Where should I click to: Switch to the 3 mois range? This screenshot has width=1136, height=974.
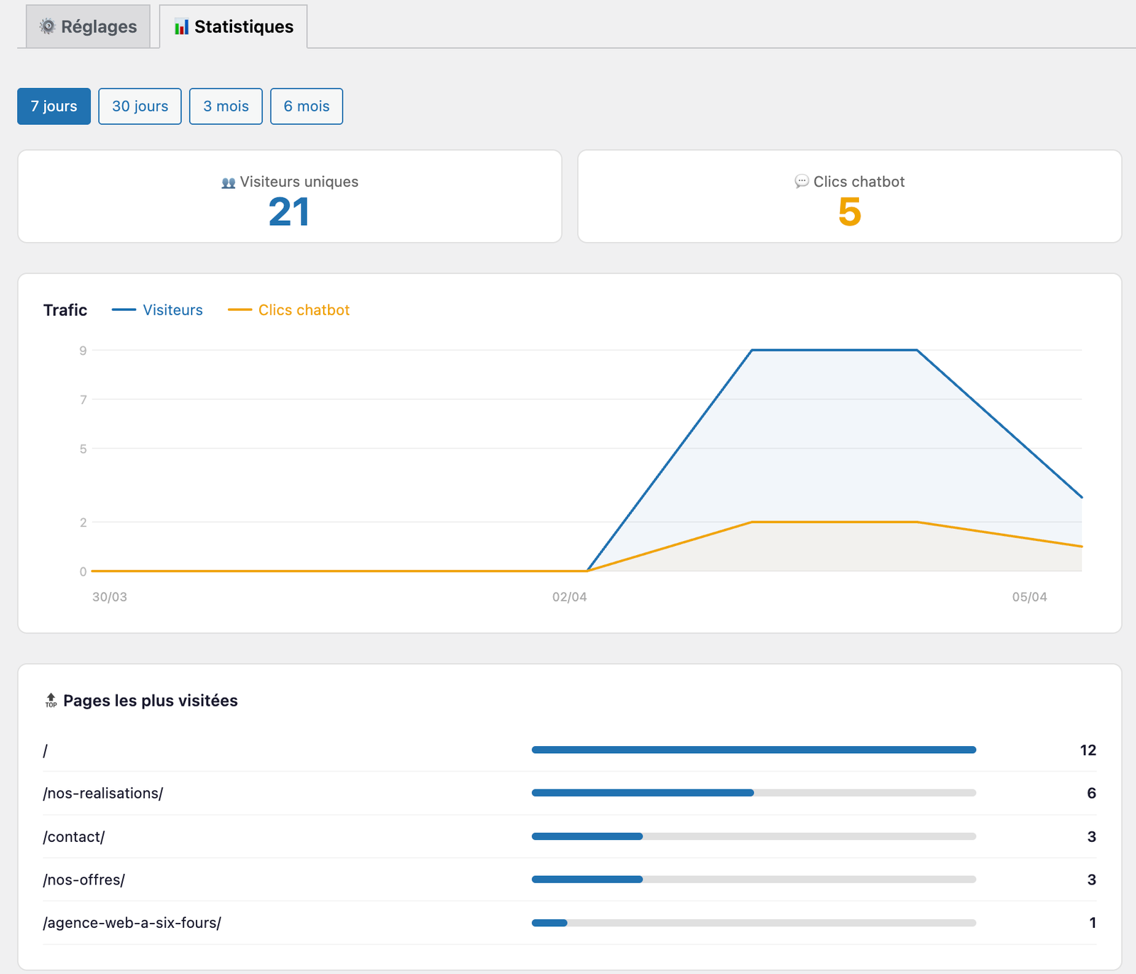pyautogui.click(x=225, y=106)
